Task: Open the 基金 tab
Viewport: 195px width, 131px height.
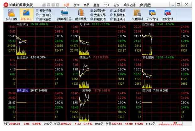Action: point(96,5)
